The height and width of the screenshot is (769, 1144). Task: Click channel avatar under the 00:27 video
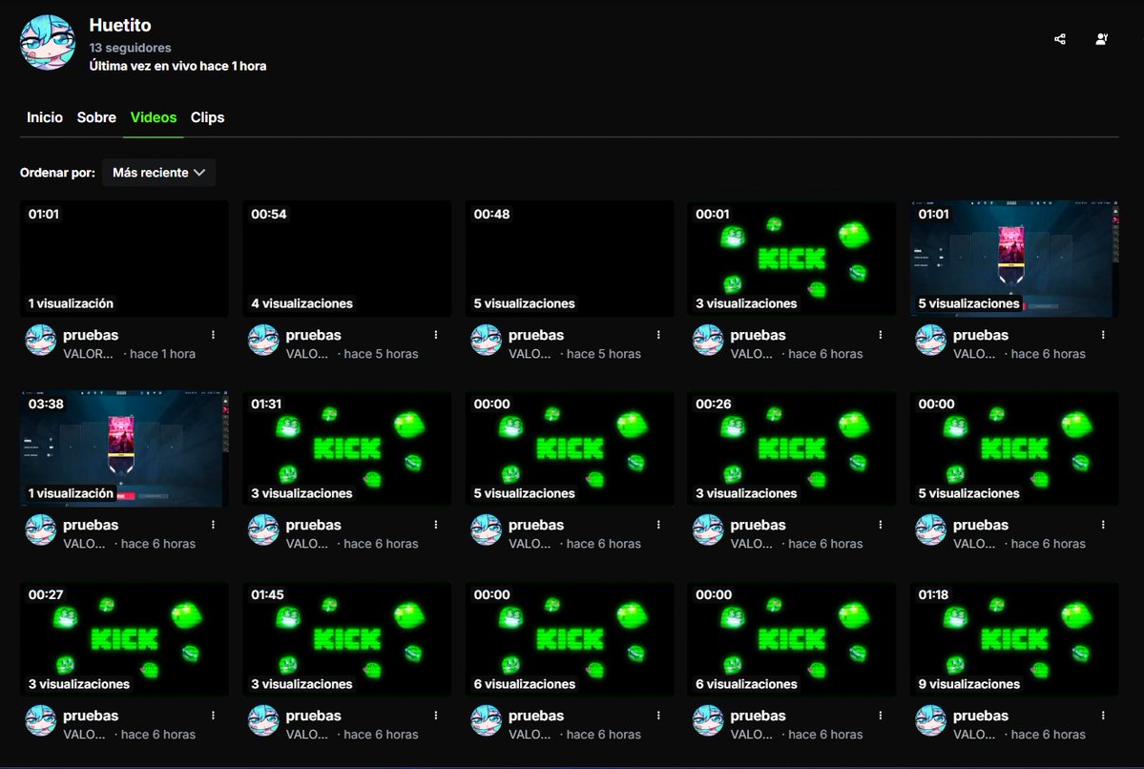[x=41, y=721]
